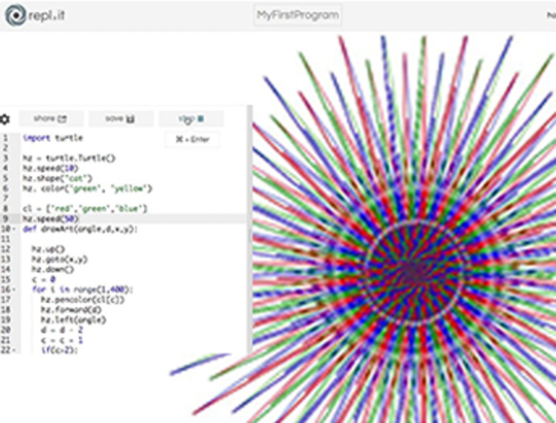The width and height of the screenshot is (556, 423).
Task: Collapse the drawArt function at line 10
Action: (x=15, y=229)
